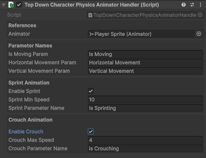Image resolution: width=206 pixels, height=158 pixels.
Task: Open the component presets icon
Action: point(192,5)
